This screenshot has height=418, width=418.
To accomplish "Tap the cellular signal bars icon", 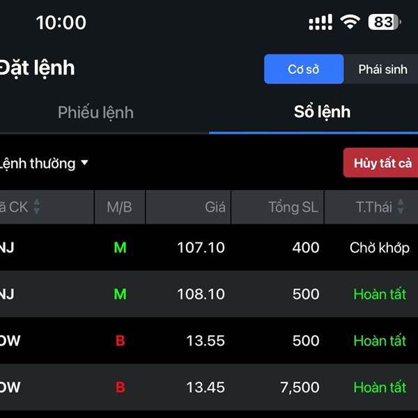I will 320,22.
